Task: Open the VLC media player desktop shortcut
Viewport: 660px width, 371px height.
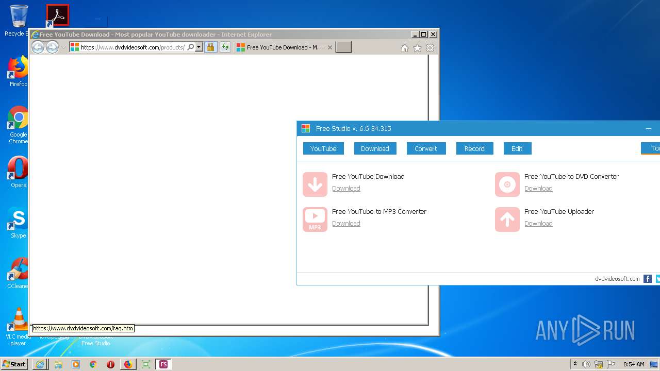Action: click(19, 327)
